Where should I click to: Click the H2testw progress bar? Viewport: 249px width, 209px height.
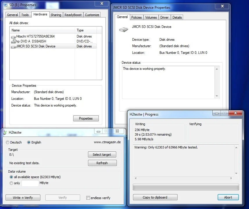click(186, 187)
